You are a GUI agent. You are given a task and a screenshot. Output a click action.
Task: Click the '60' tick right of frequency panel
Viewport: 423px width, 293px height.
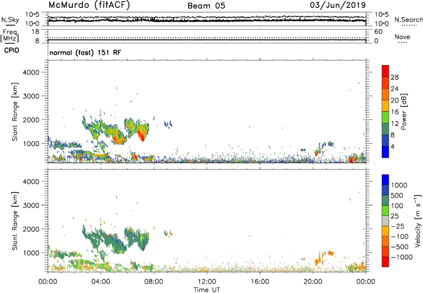[379, 32]
